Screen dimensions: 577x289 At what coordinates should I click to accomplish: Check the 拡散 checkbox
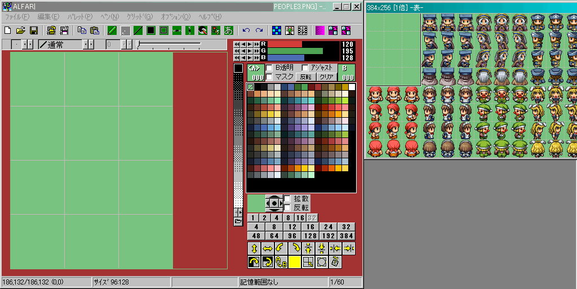tap(287, 199)
